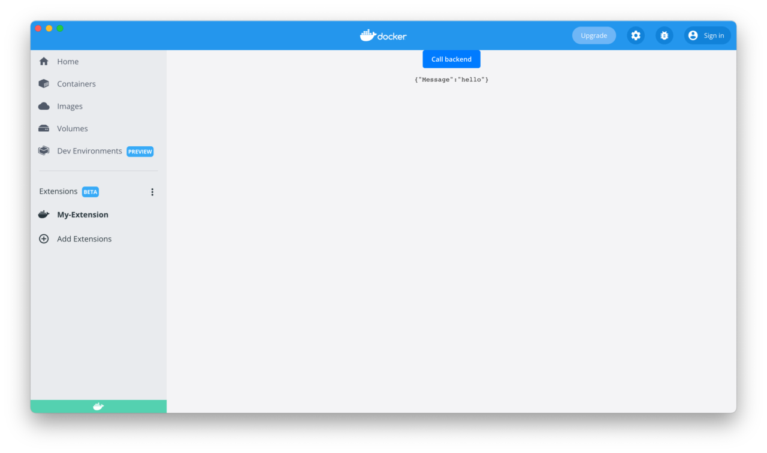The height and width of the screenshot is (453, 767).
Task: Select My-Extension in the sidebar
Action: coord(83,214)
